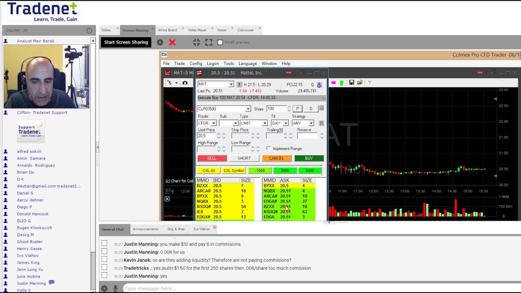Enable the Small preview checkbox
Viewport: 521px width, 293px height.
(220, 42)
